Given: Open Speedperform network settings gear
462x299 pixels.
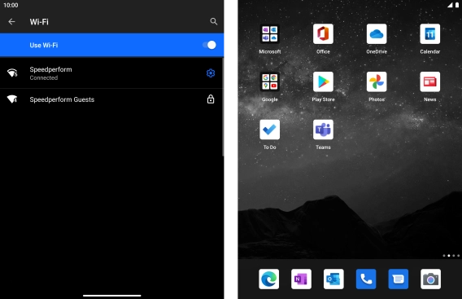Looking at the screenshot, I should point(211,73).
